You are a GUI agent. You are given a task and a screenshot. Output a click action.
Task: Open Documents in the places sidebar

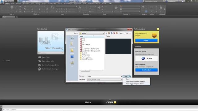point(72,45)
